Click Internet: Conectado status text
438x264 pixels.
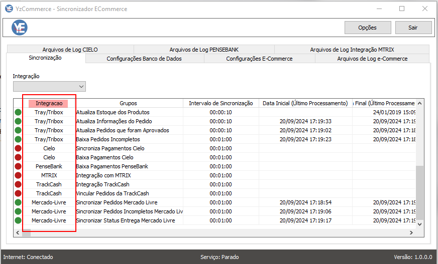pos(28,257)
